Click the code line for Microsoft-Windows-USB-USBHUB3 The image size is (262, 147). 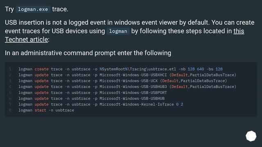127,87
